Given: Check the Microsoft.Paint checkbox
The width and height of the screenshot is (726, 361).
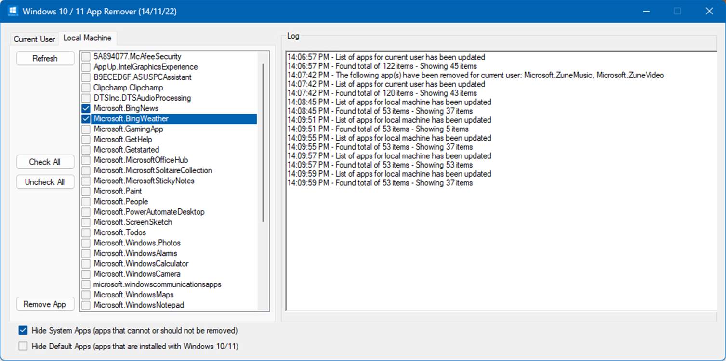Looking at the screenshot, I should pyautogui.click(x=86, y=191).
